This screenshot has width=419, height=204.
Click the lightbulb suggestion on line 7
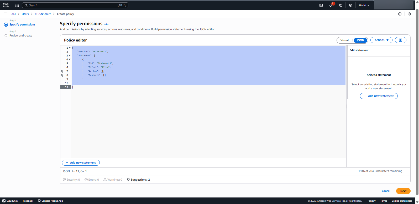(62, 71)
